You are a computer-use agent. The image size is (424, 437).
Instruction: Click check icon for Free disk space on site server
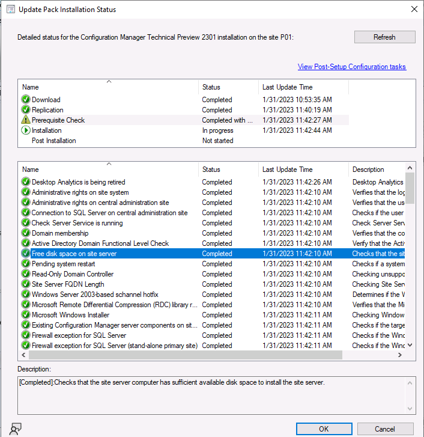[x=26, y=253]
